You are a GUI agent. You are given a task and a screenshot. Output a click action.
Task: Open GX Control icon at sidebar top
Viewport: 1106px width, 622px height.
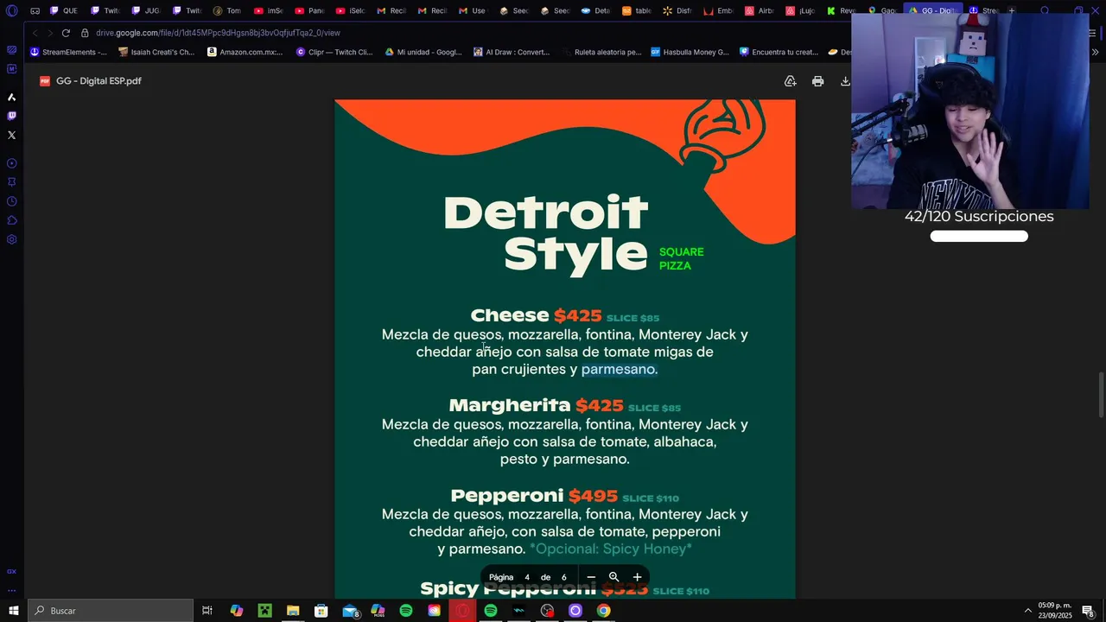[x=11, y=50]
